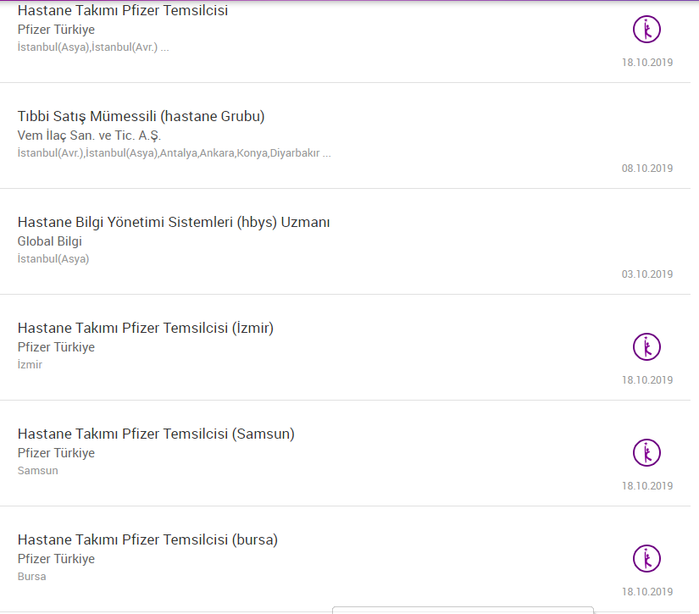Open Hastane Takımı Pfizer Temsilcisi (bursa) job
The image size is (699, 614).
[147, 540]
